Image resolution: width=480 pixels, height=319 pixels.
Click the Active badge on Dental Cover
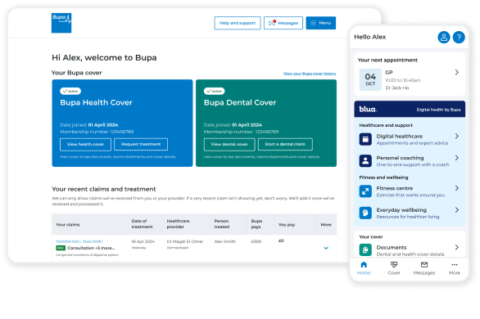pyautogui.click(x=215, y=91)
